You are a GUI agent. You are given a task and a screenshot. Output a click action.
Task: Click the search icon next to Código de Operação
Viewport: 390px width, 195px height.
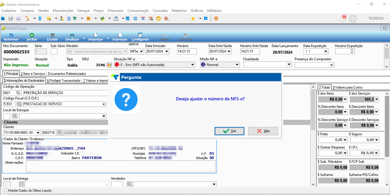click(19, 93)
